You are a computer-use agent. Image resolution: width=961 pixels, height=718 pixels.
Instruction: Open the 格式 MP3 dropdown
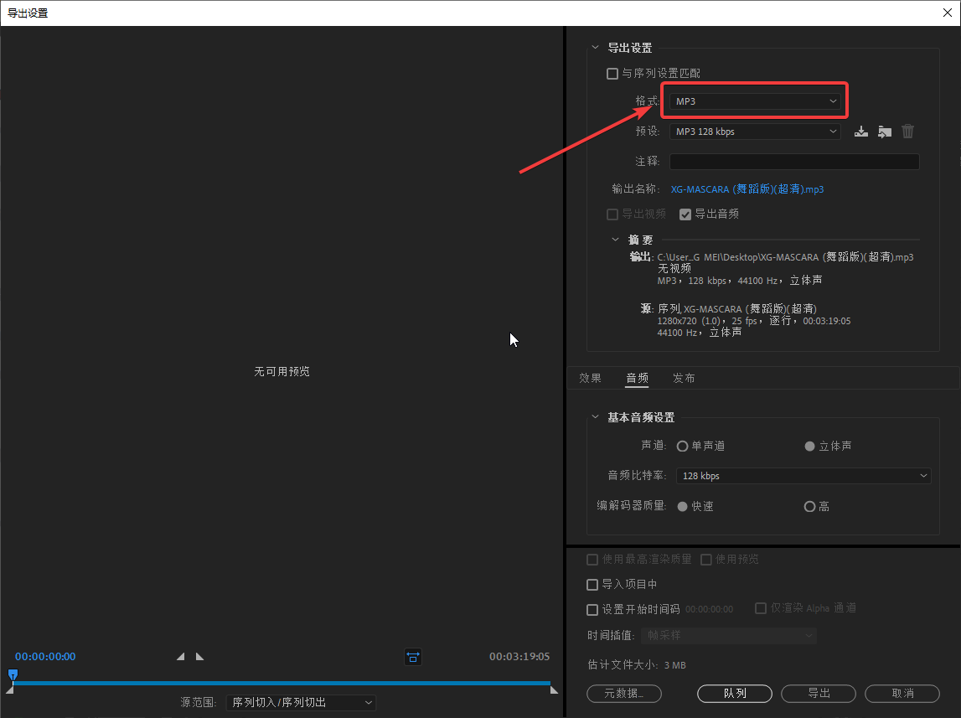pos(755,101)
